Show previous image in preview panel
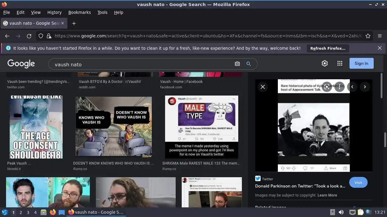The height and width of the screenshot is (217, 387). click(x=352, y=87)
